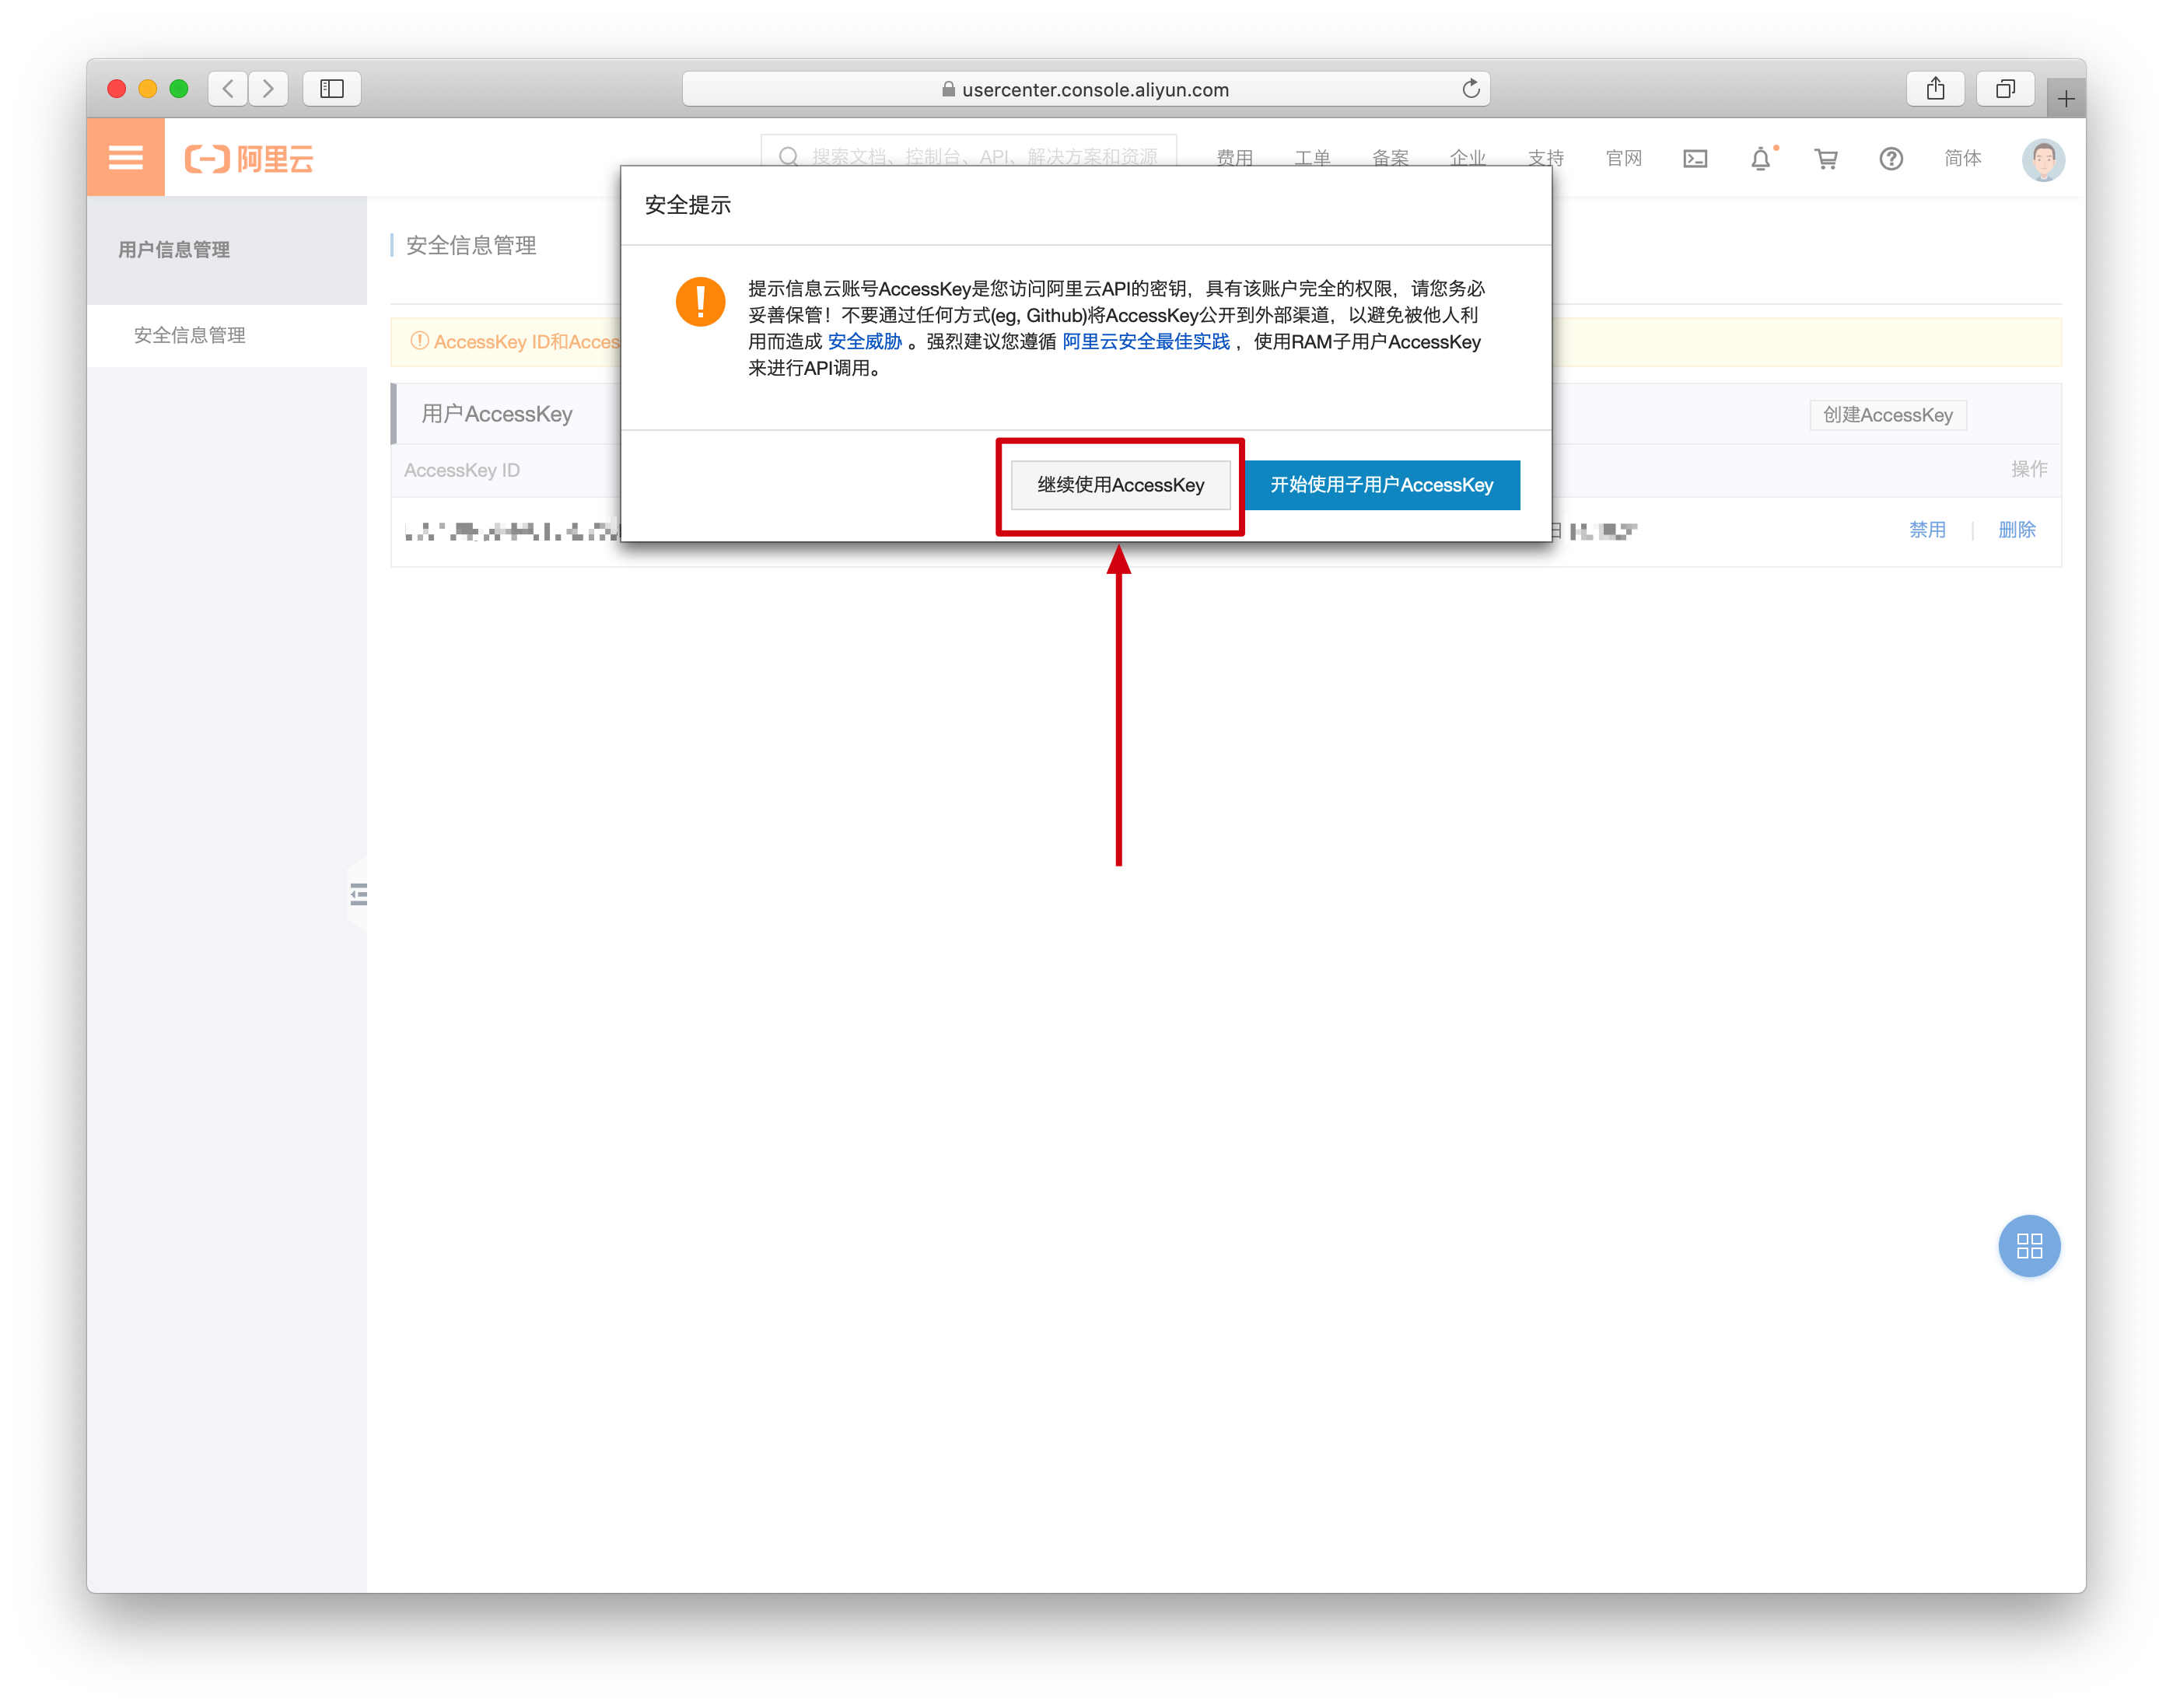This screenshot has height=1708, width=2173.
Task: Click 用户信息管理 sidebar heading
Action: coord(174,250)
